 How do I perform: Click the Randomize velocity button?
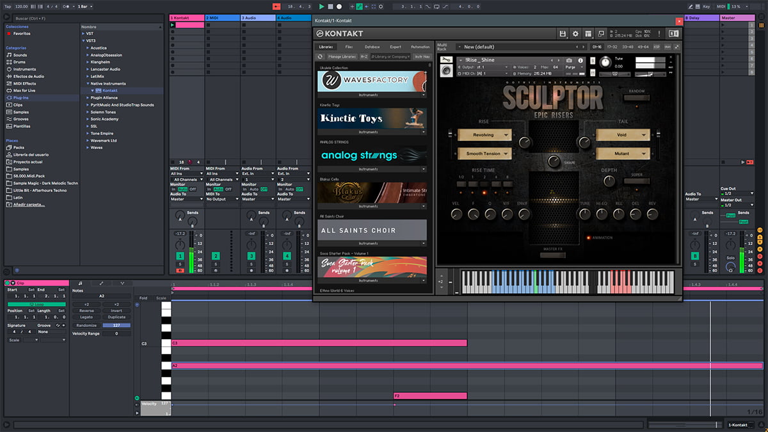coord(86,325)
